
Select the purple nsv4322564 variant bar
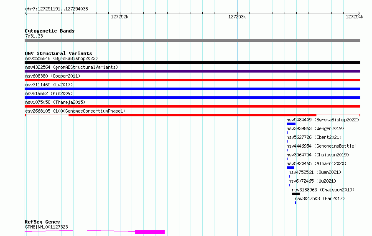(192, 71)
